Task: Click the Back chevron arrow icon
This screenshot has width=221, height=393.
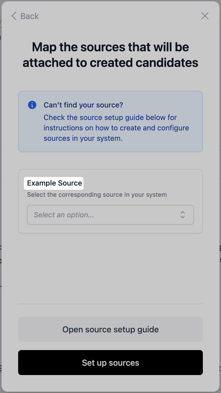Action: click(14, 16)
